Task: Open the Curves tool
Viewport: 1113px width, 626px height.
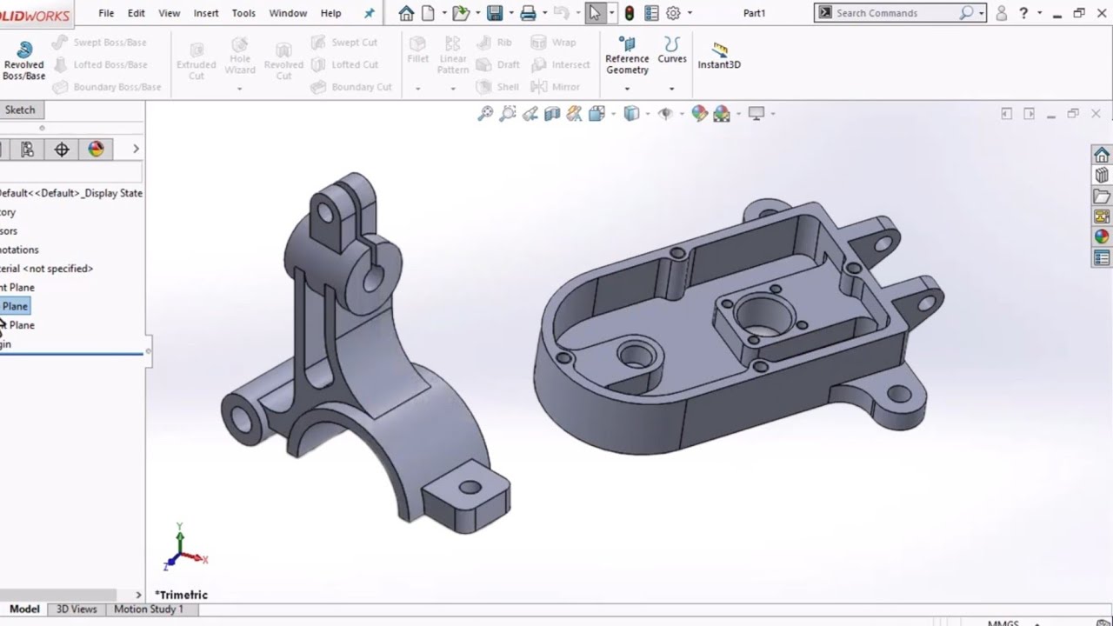Action: 672,50
